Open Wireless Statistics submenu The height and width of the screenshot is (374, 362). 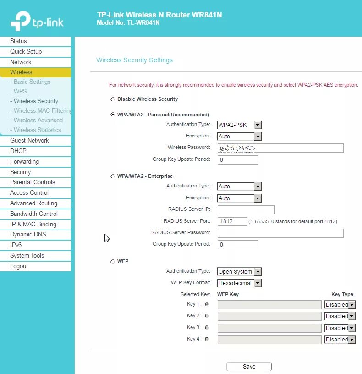37,130
